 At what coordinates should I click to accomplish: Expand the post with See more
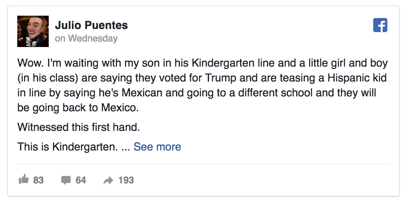(157, 147)
